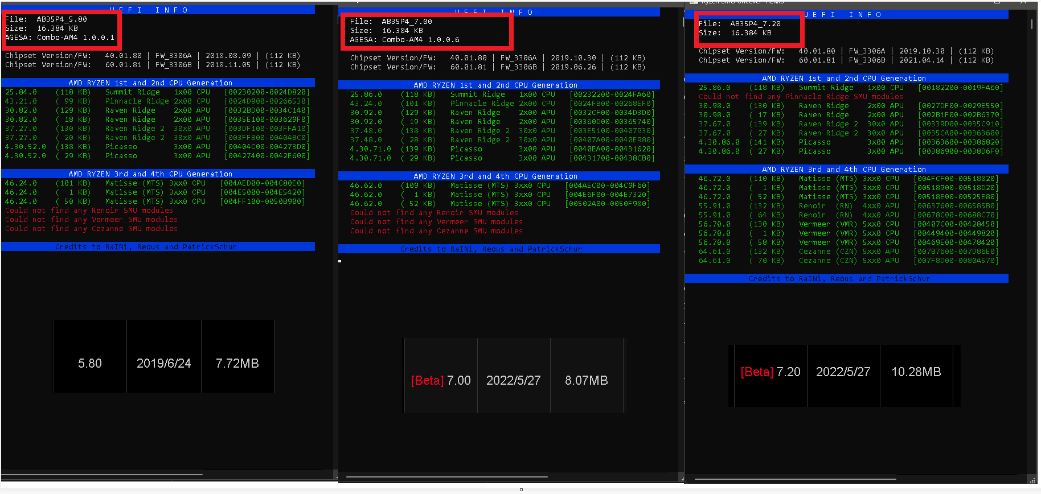Select chipset row dated 2018.11.05

point(153,65)
